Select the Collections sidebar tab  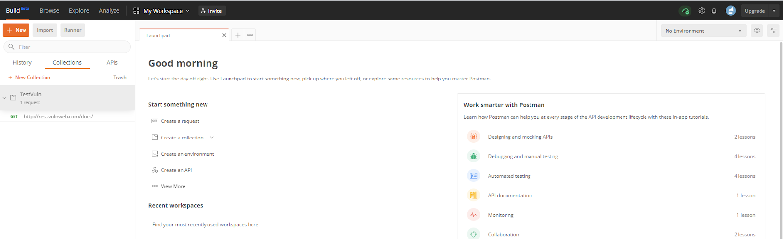pyautogui.click(x=67, y=62)
